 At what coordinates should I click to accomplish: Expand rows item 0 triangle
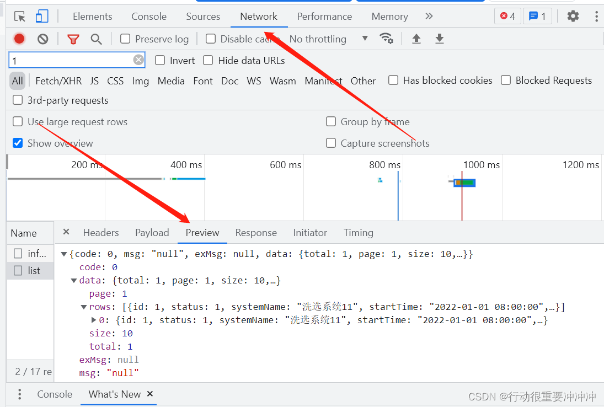tap(94, 320)
